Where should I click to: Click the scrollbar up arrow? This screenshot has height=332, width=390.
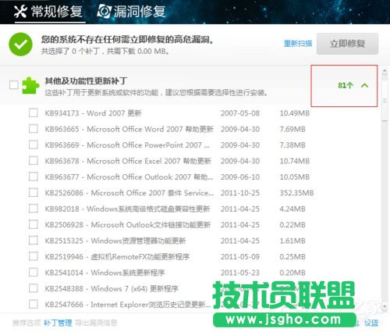385,71
